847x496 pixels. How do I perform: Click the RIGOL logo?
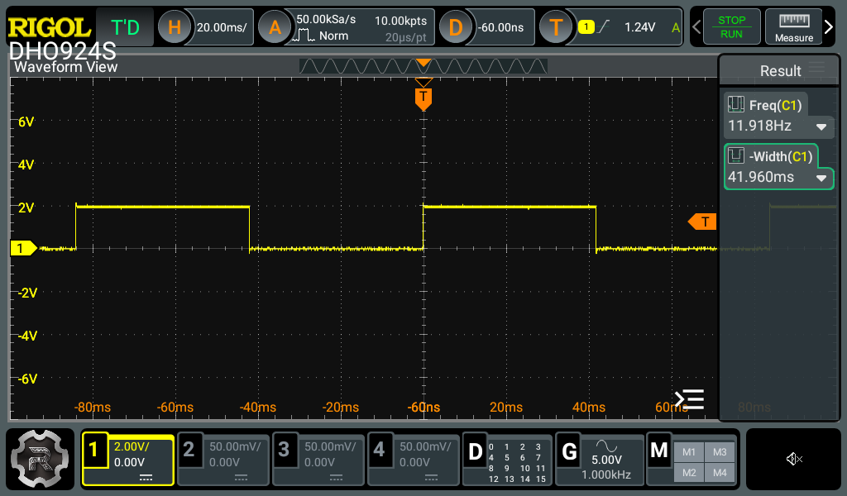(x=49, y=27)
